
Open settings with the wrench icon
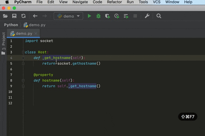(147, 16)
